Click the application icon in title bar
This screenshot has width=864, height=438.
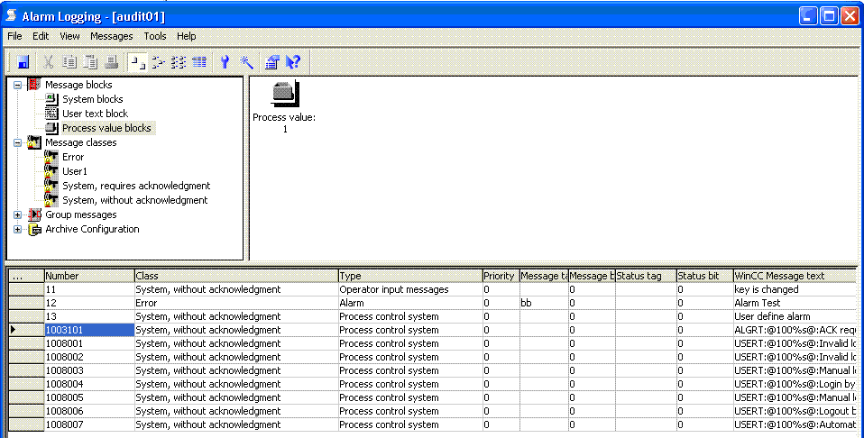coord(11,16)
